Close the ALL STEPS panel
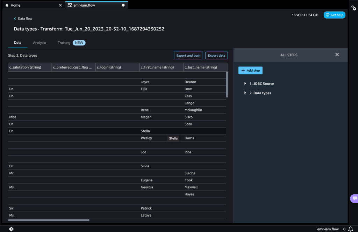The height and width of the screenshot is (232, 358). click(337, 55)
